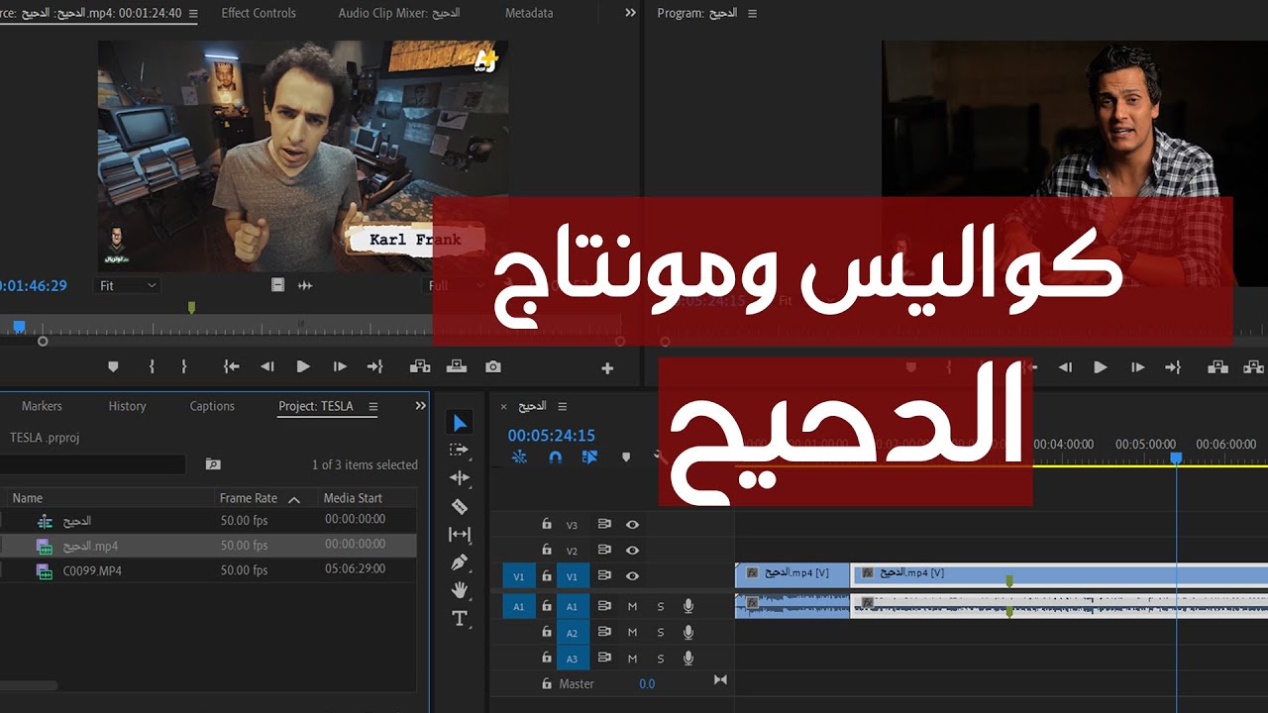
Task: Switch to the Captions tab
Action: click(212, 406)
